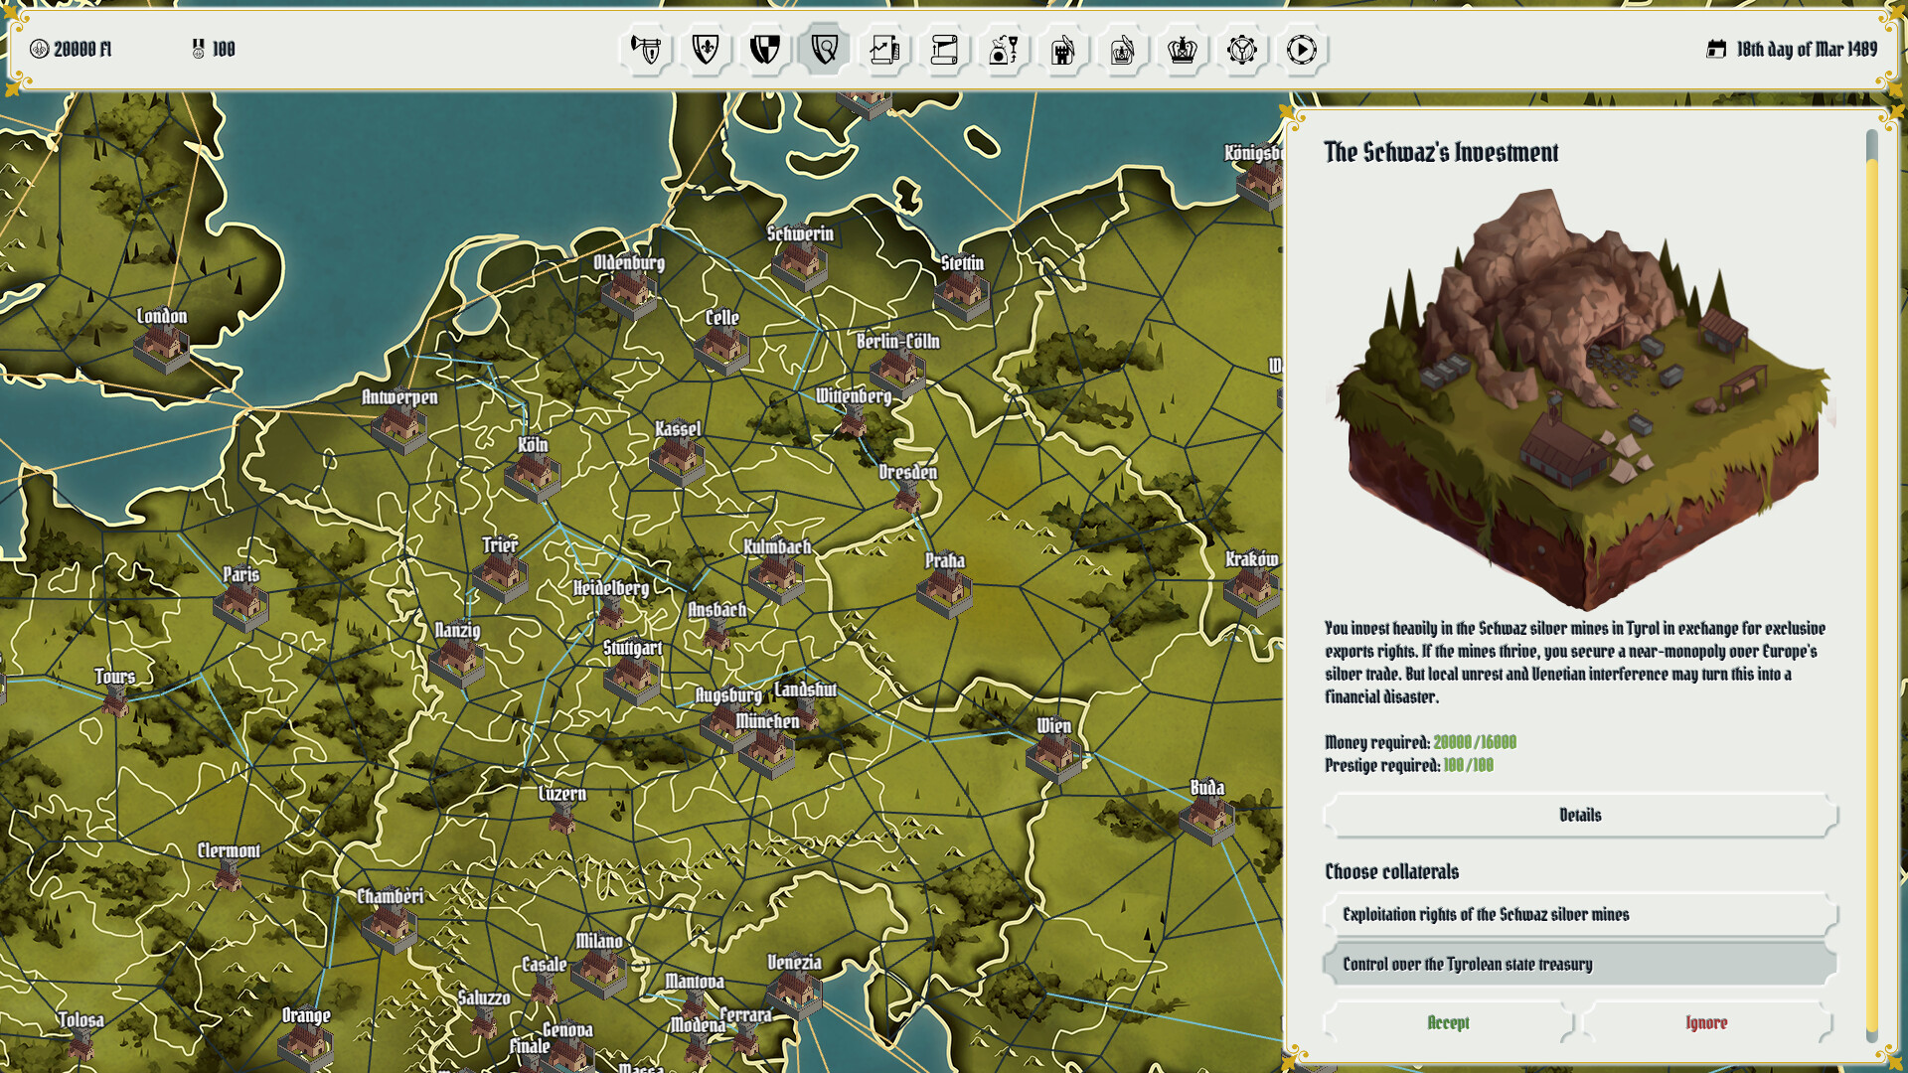Open the goods exchange pouch icon
Viewport: 1908px width, 1073px height.
[1004, 50]
